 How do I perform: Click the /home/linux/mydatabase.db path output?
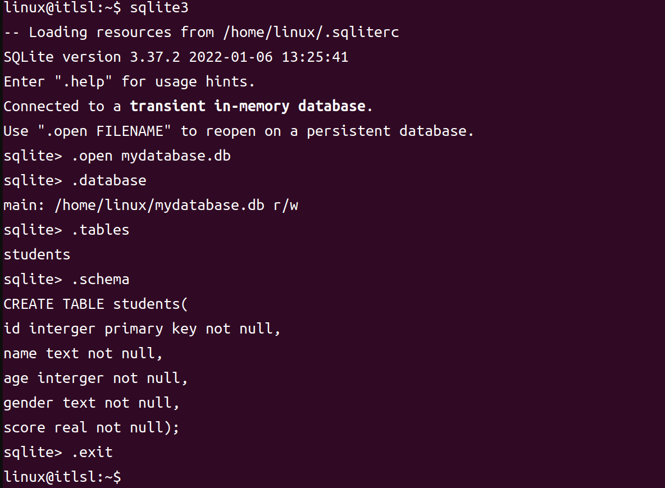(x=159, y=206)
